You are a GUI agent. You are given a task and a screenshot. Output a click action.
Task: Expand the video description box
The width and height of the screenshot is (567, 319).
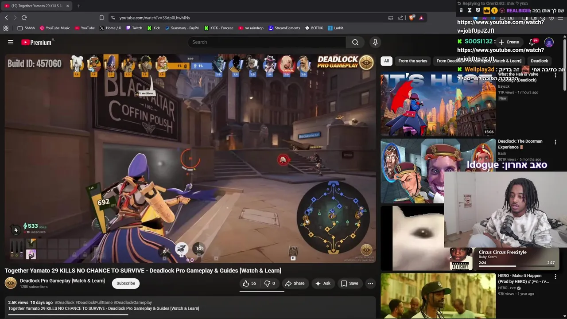[190, 307]
